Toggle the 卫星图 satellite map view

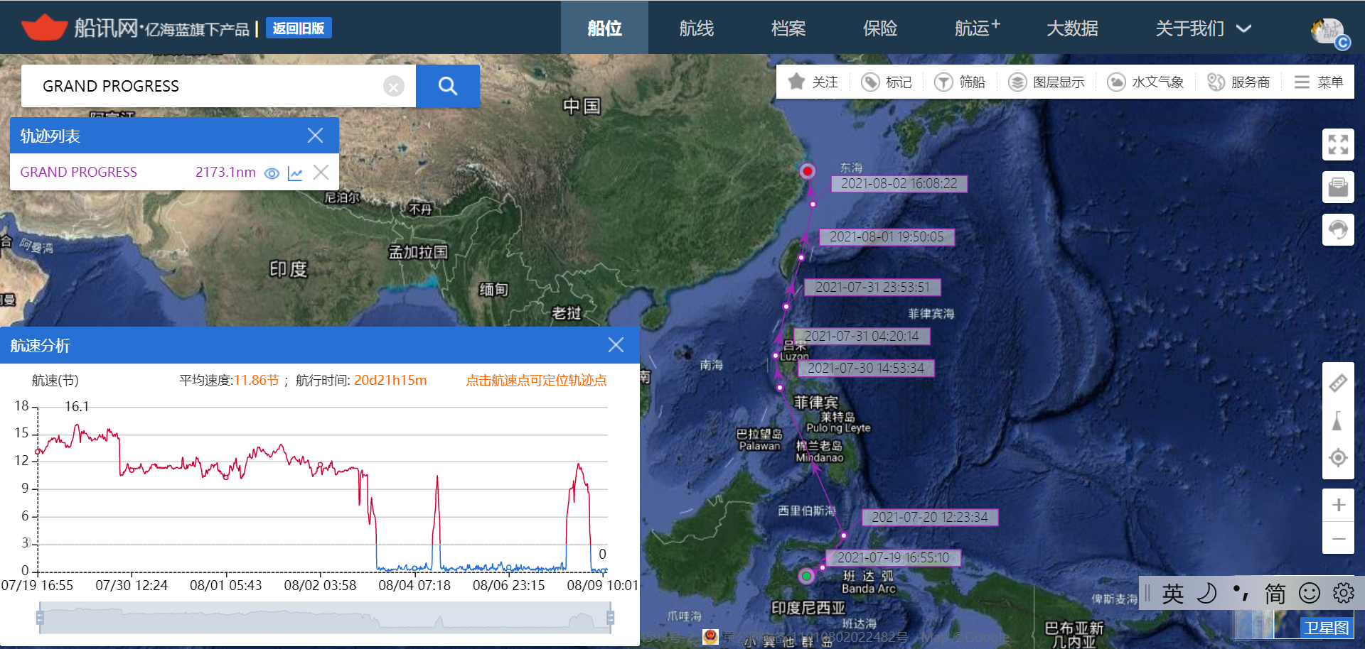[1325, 627]
